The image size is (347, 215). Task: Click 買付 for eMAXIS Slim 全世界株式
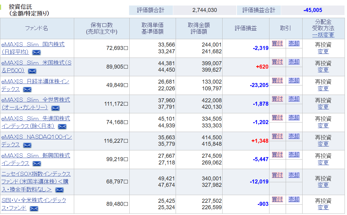tap(277, 99)
